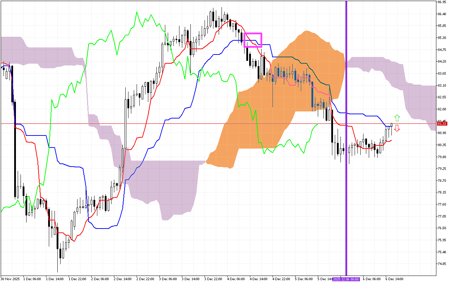Select the purple vertical line
Screen dimensions: 453x283
[346, 106]
